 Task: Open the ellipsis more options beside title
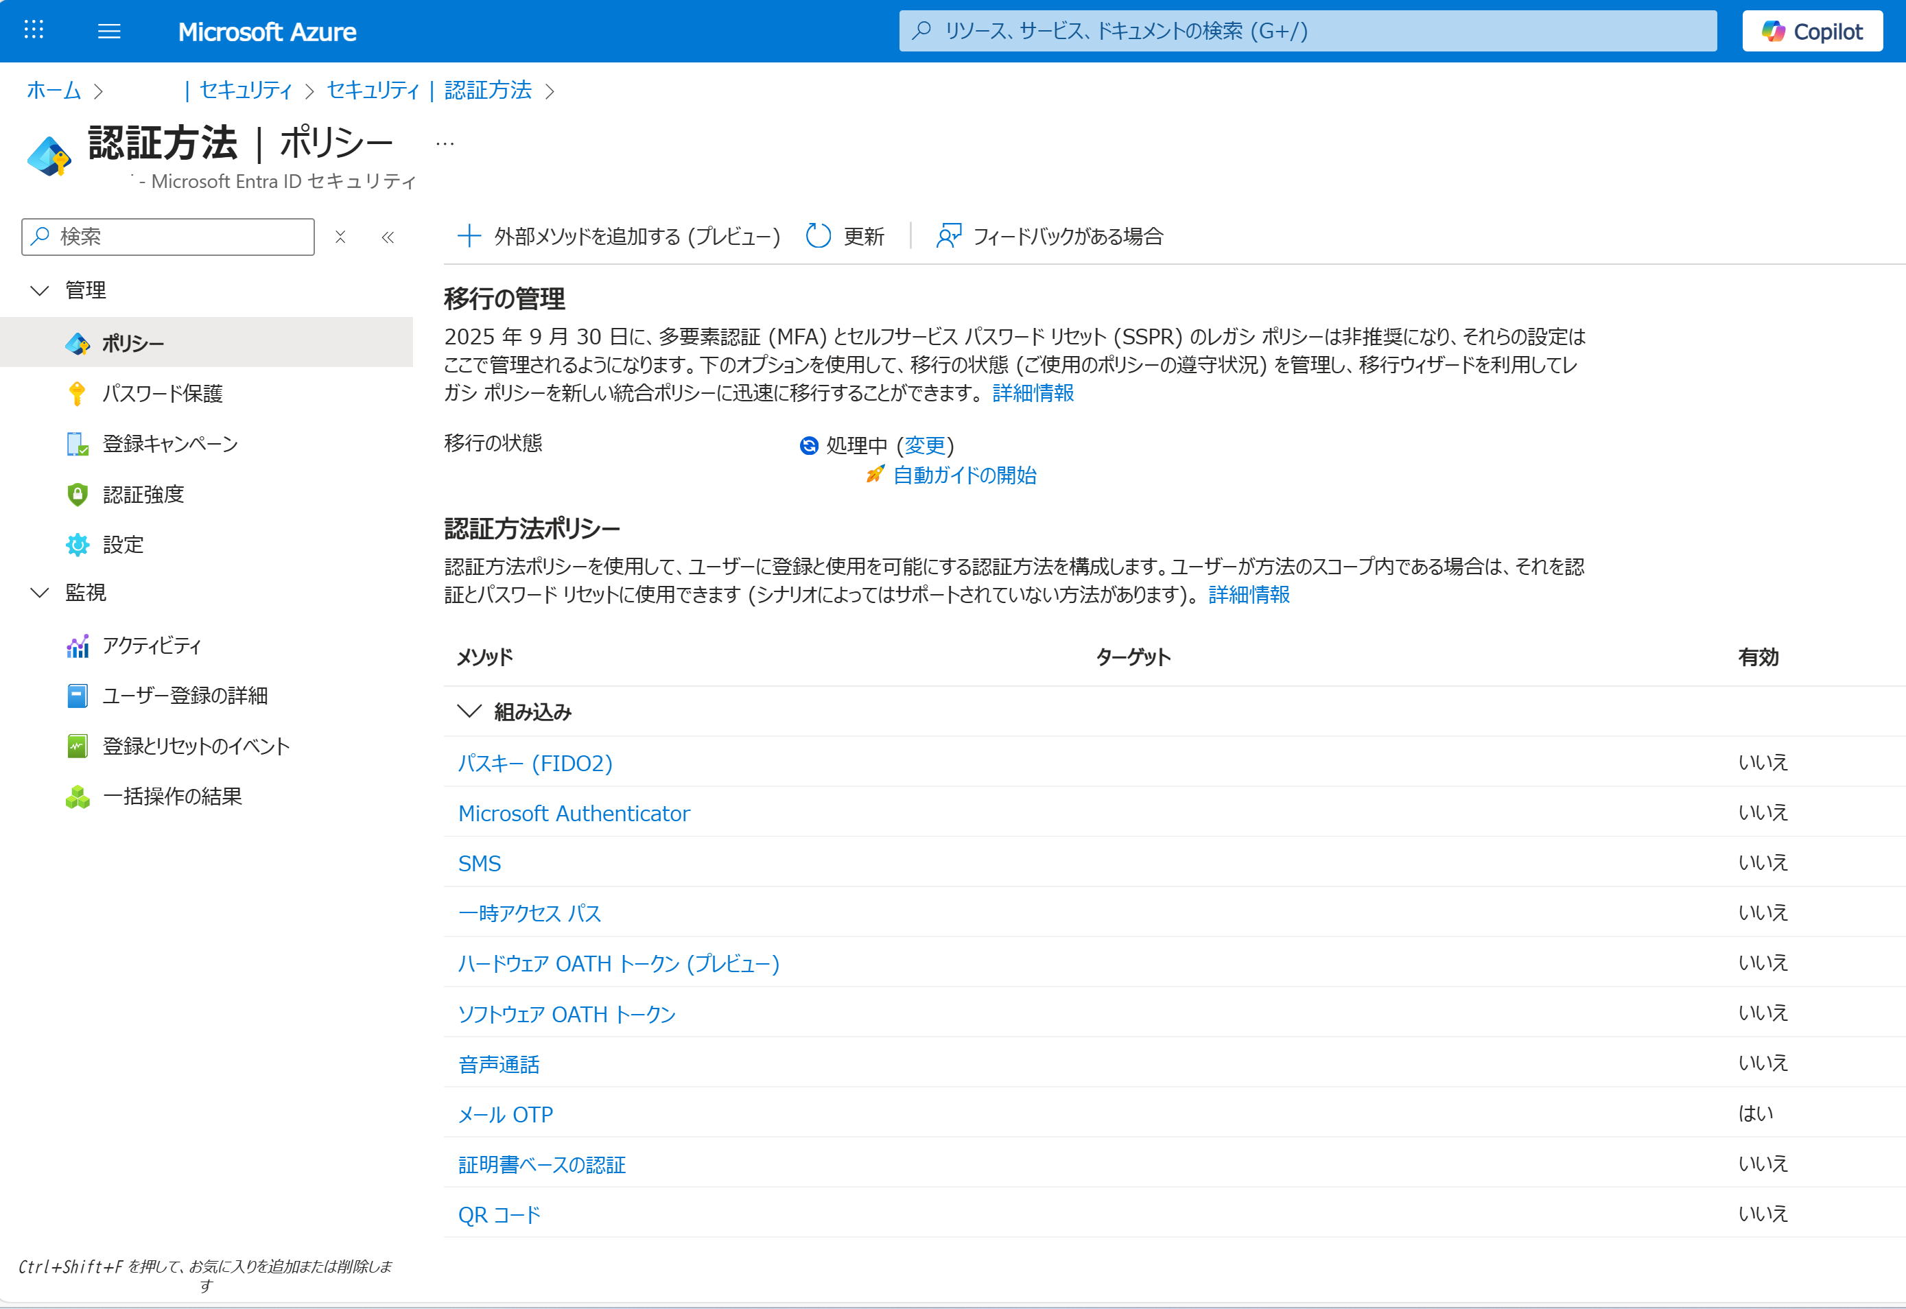pos(445,144)
